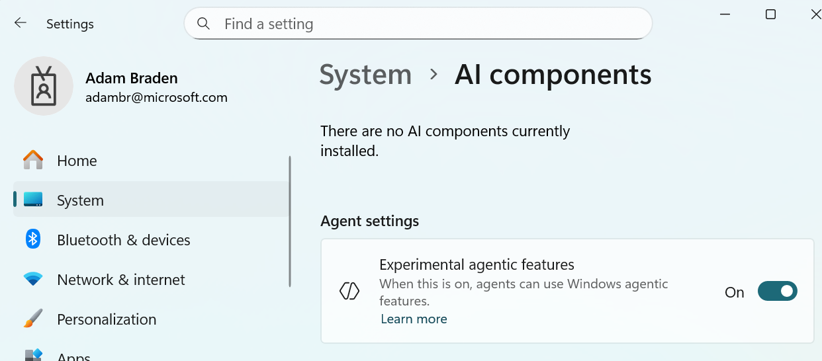Click the sidebar vertical scrollbar
Image resolution: width=822 pixels, height=361 pixels.
pos(290,221)
